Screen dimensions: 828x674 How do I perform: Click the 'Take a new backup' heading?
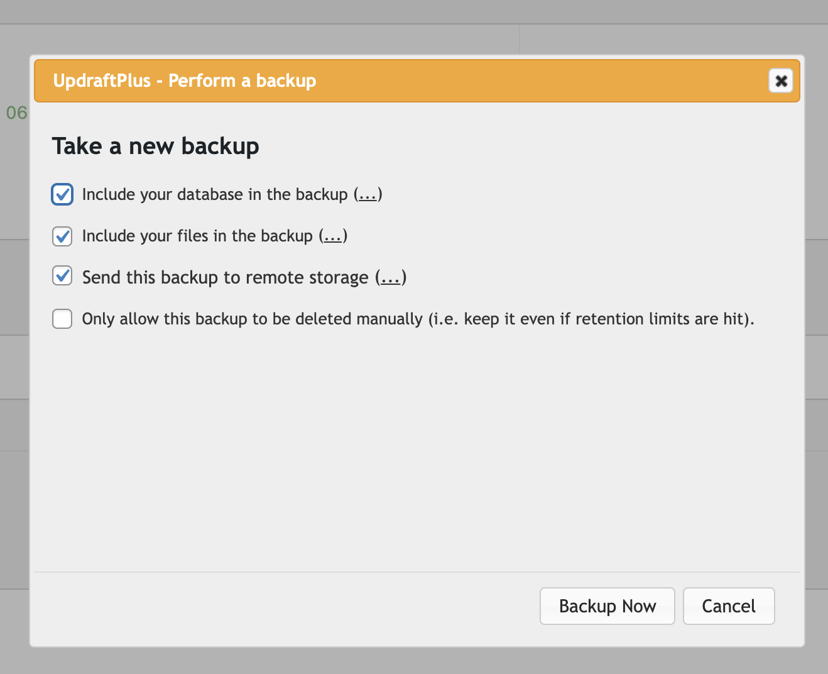point(156,146)
